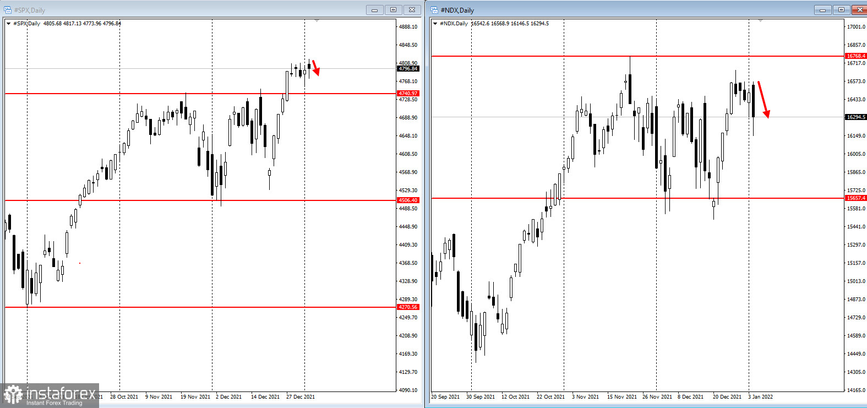Image resolution: width=867 pixels, height=408 pixels.
Task: Click the #SPX,Daily title bar text
Action: pyautogui.click(x=30, y=10)
